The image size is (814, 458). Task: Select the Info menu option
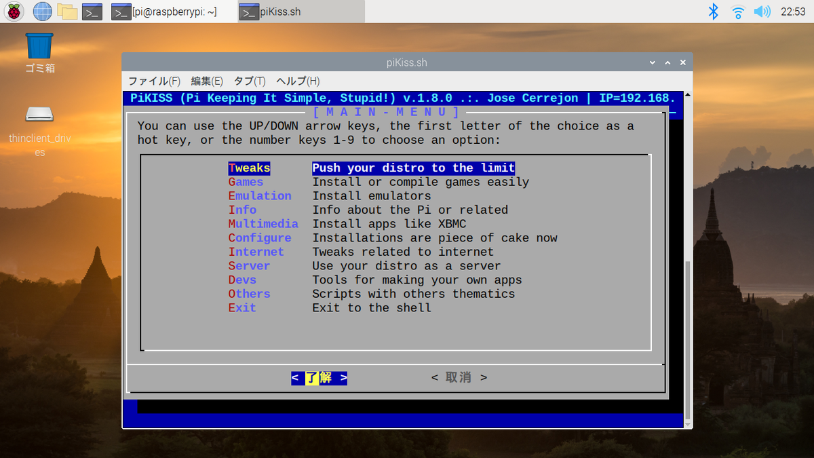pyautogui.click(x=242, y=210)
